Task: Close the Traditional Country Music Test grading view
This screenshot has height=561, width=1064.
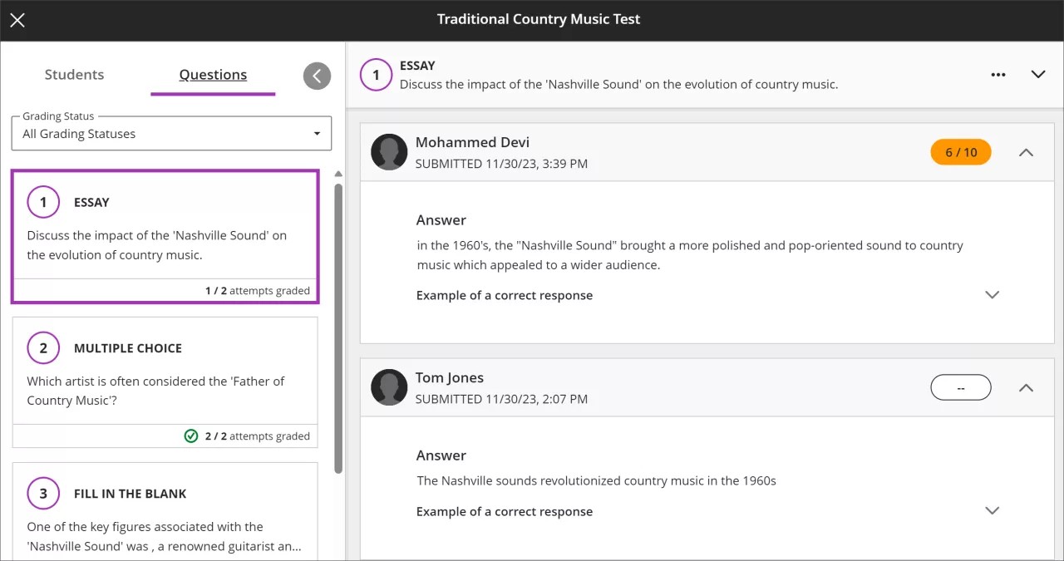Action: click(x=17, y=20)
